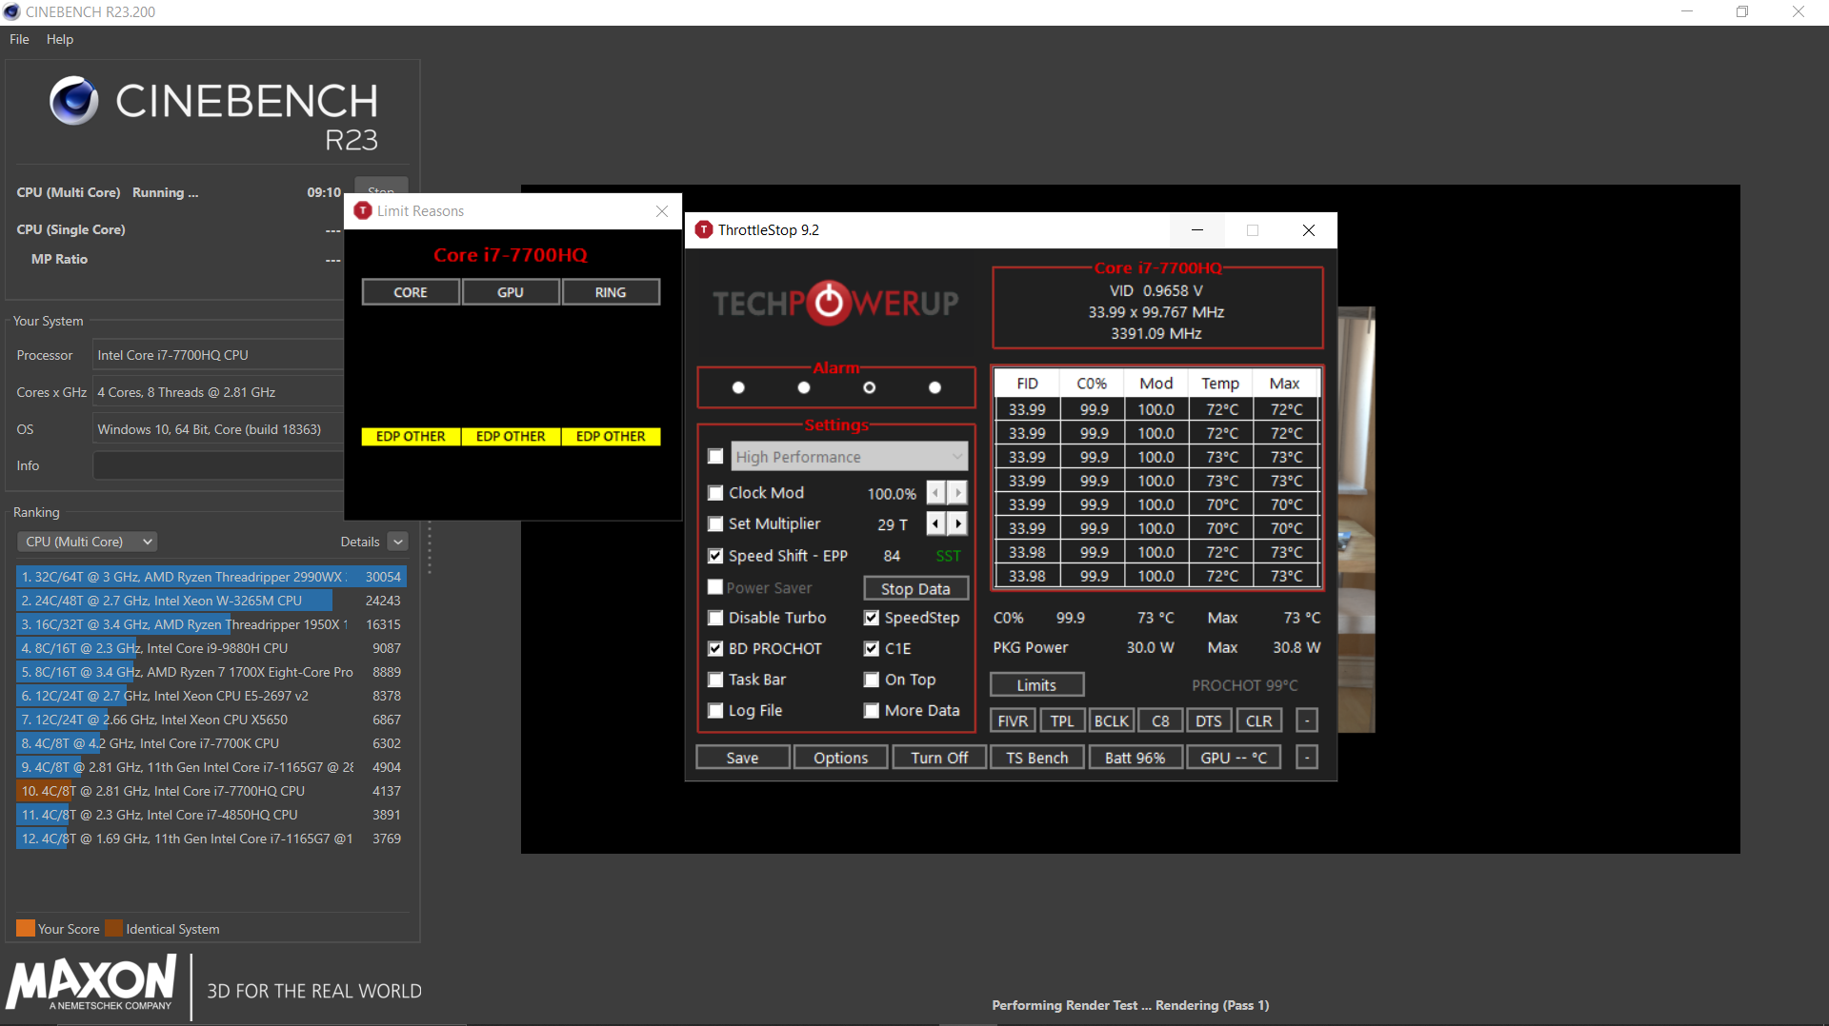
Task: Toggle the Disable Turbo checkbox
Action: (715, 617)
